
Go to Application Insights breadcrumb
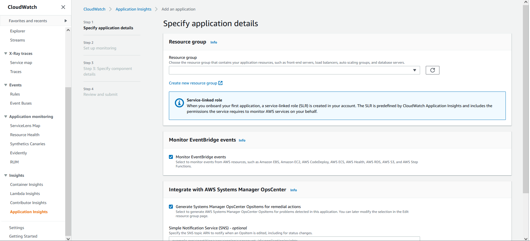point(134,9)
